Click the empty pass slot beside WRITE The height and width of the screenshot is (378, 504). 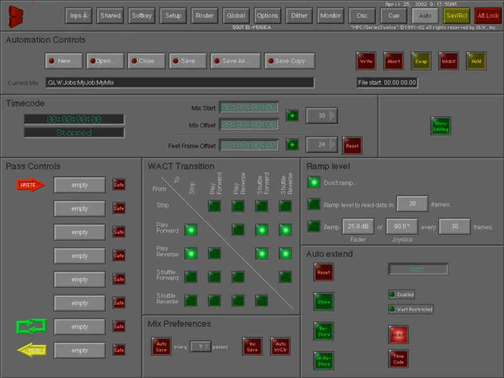pos(80,185)
